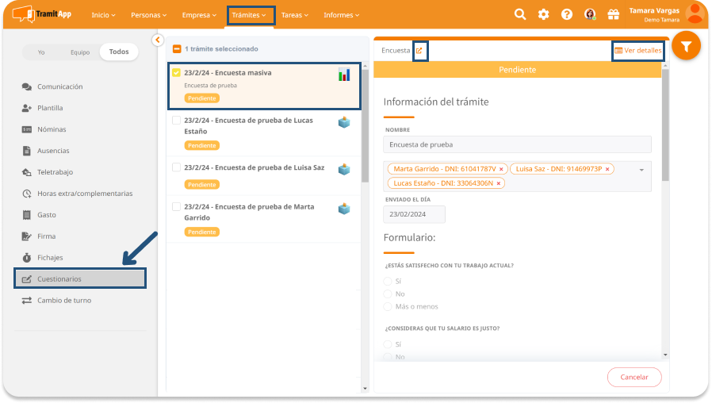Switch to the Equipo tab
This screenshot has width=712, height=403.
[79, 52]
